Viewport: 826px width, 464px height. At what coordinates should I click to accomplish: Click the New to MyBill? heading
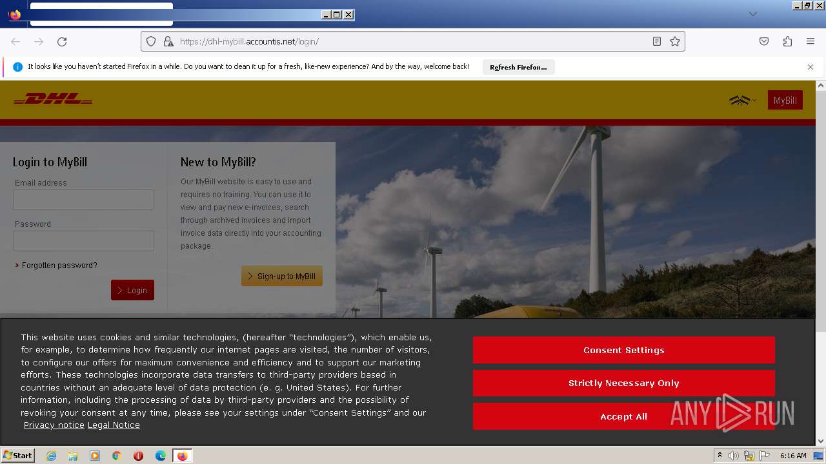[x=218, y=162]
